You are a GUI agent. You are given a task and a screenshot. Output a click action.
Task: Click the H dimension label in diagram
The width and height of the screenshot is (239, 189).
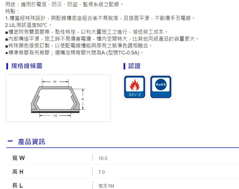click(83, 99)
